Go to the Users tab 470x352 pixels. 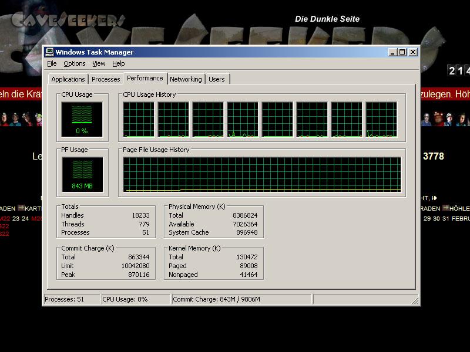217,79
